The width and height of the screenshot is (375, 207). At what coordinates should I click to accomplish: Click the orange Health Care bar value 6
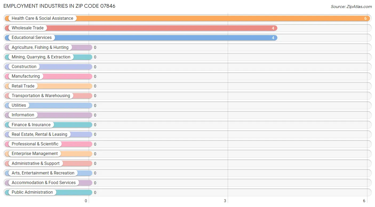(x=366, y=18)
